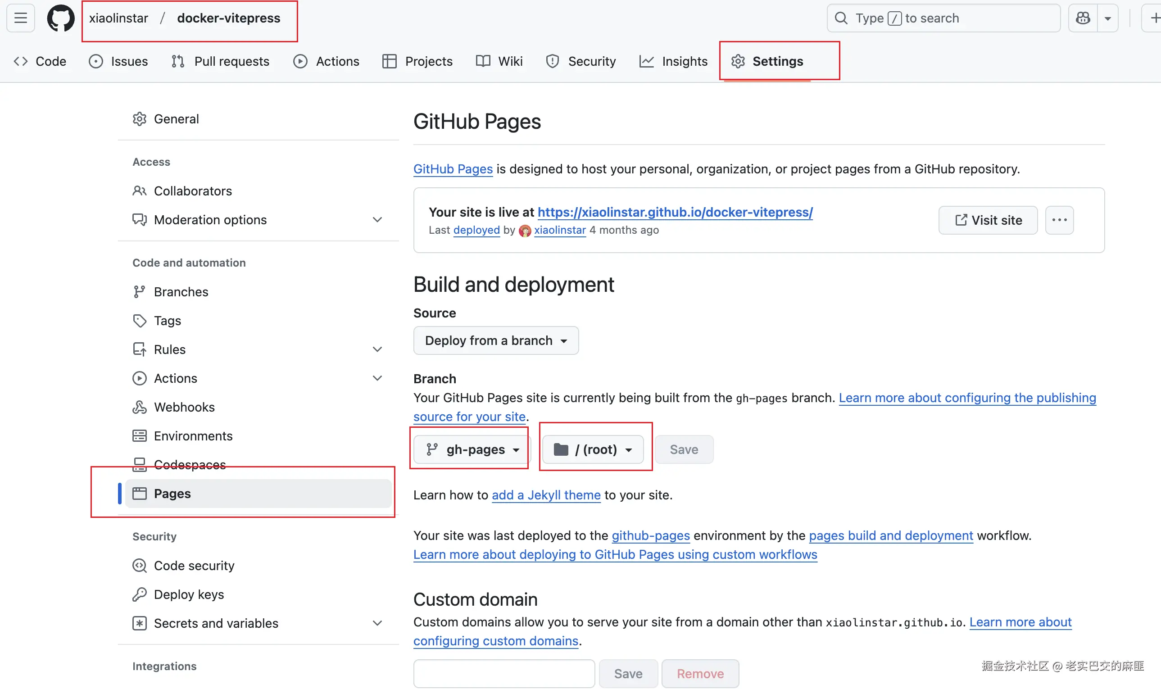Expand the Rules sidebar section

tap(377, 349)
